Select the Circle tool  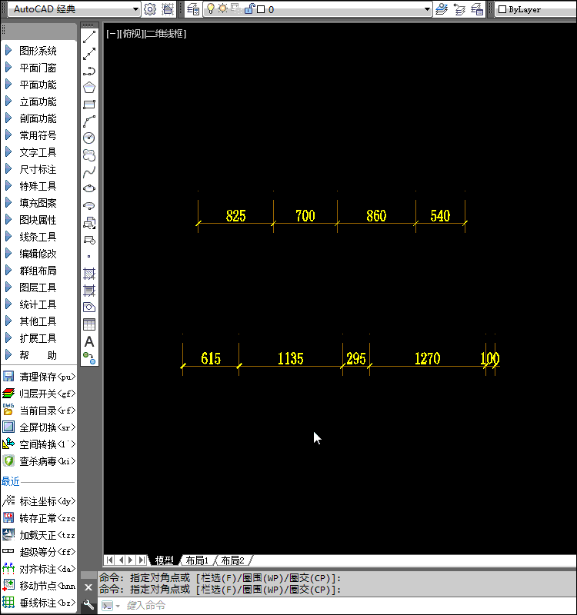(89, 138)
